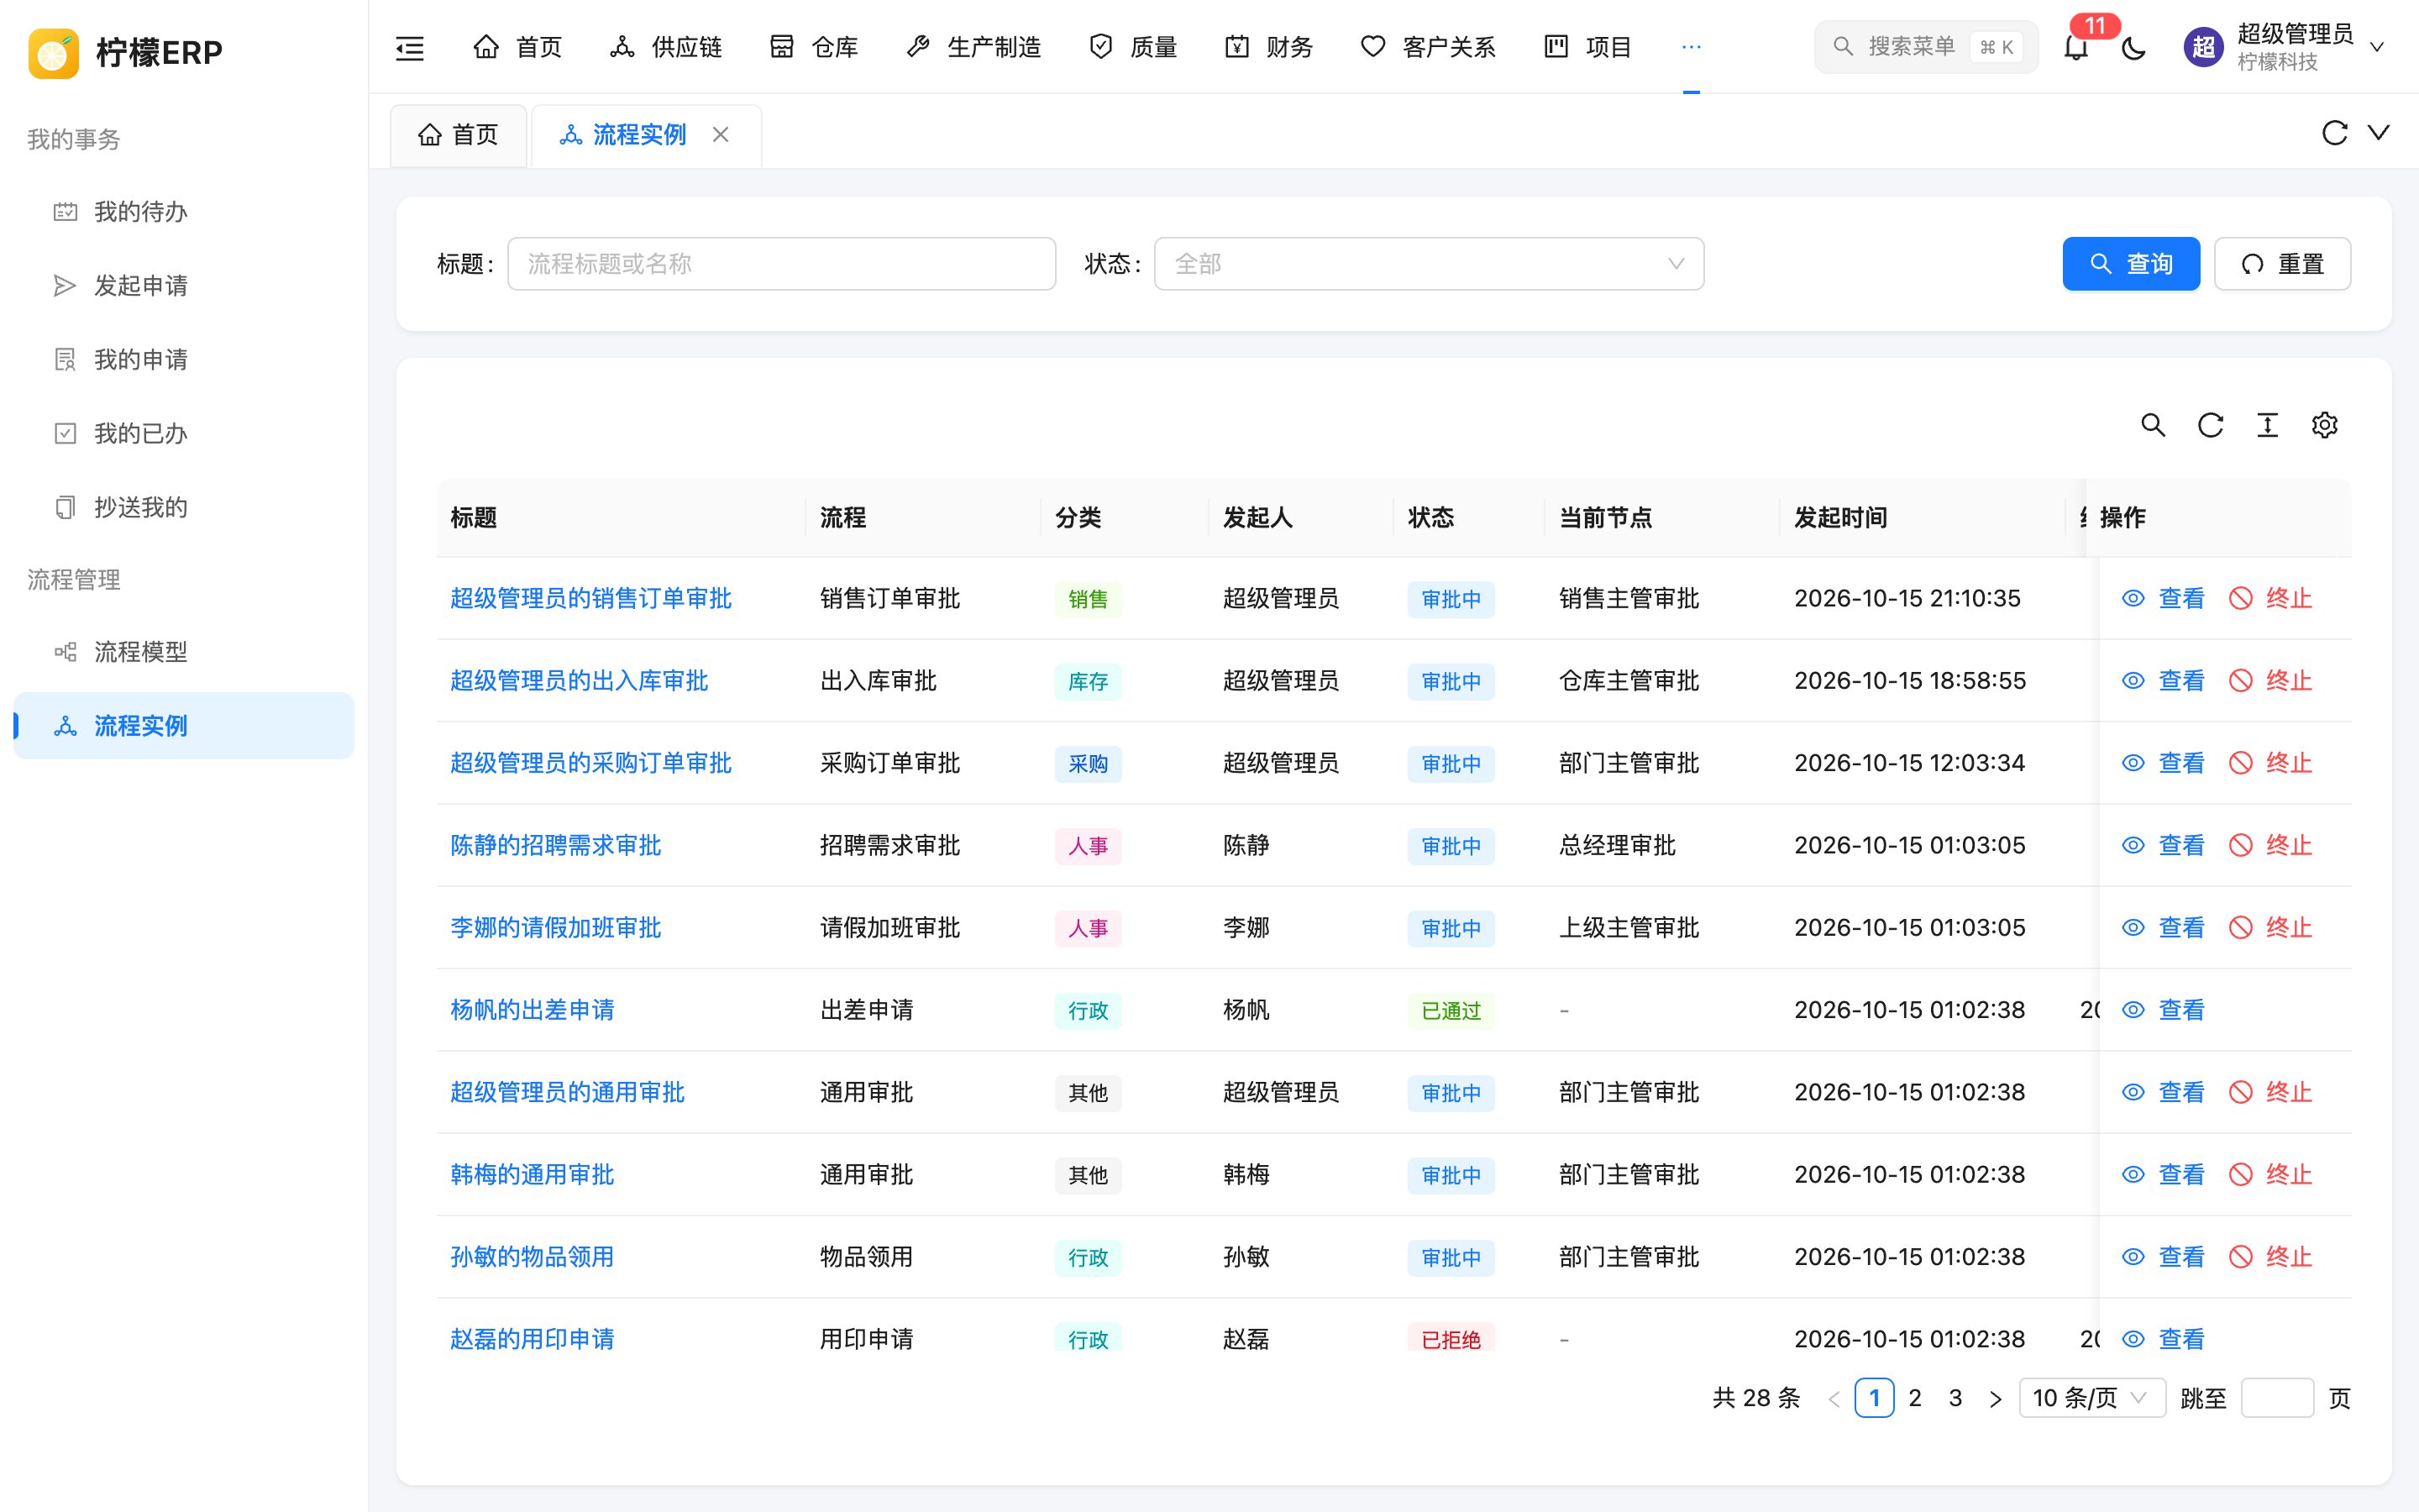Refresh the current tab page
Screen dimensions: 2419x1512
(x=2334, y=133)
